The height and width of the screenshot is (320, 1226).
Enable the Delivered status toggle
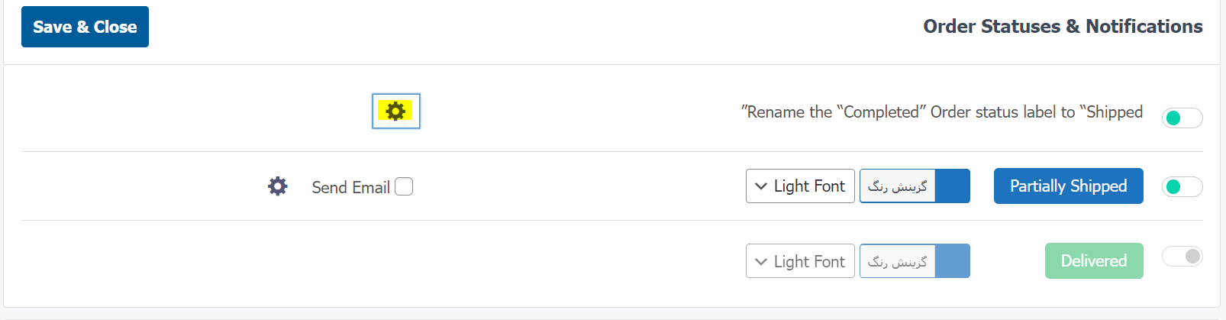pyautogui.click(x=1182, y=257)
